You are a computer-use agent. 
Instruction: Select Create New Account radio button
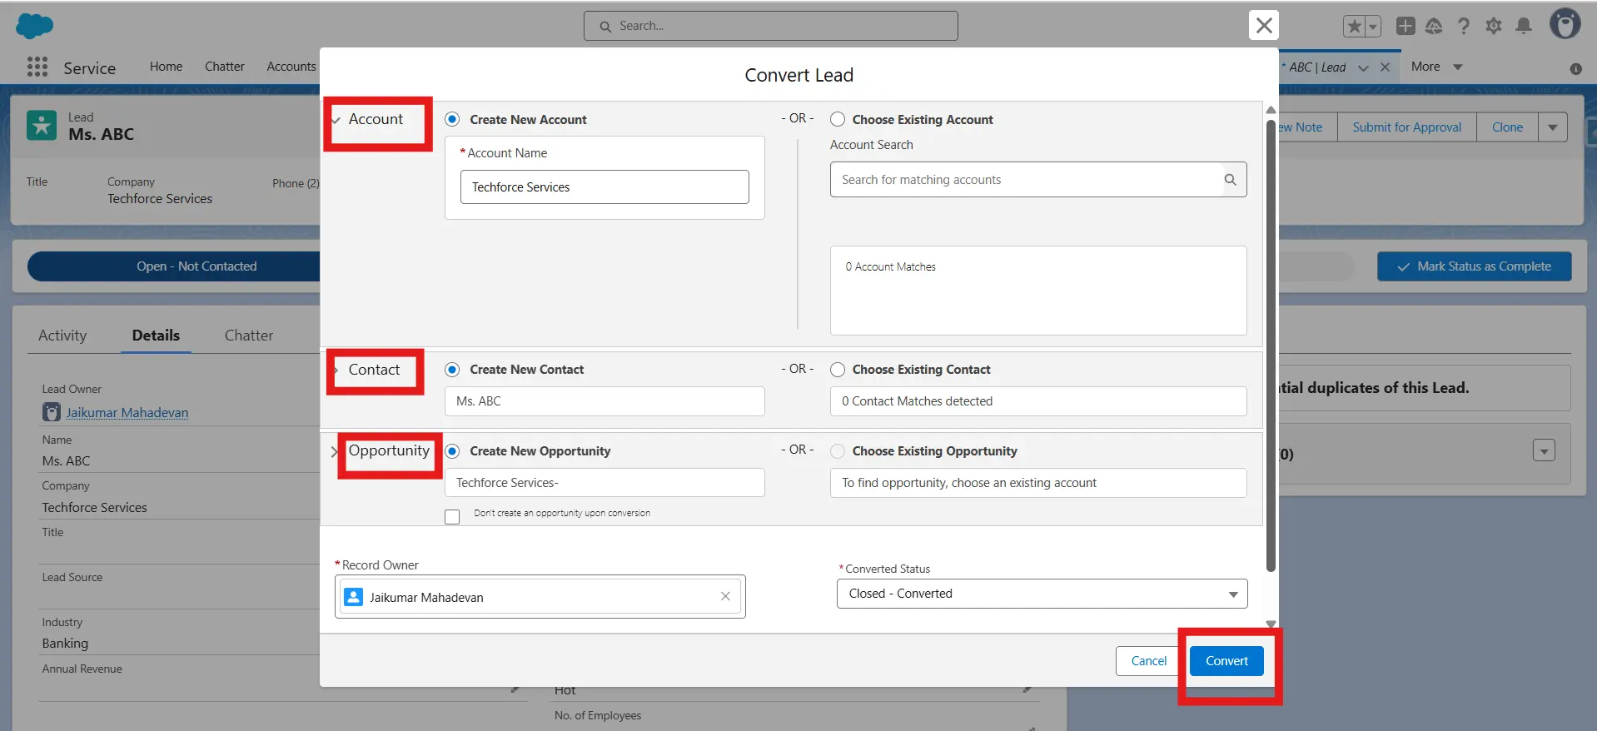pos(452,119)
